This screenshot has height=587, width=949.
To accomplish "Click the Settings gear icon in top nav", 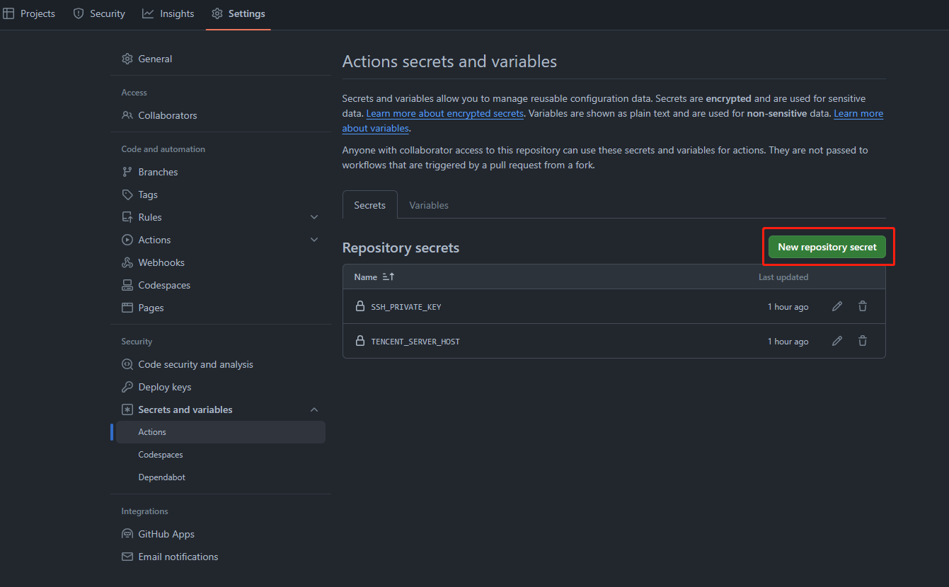I will pyautogui.click(x=217, y=13).
